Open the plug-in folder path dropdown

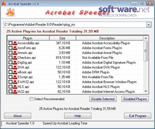[149, 25]
